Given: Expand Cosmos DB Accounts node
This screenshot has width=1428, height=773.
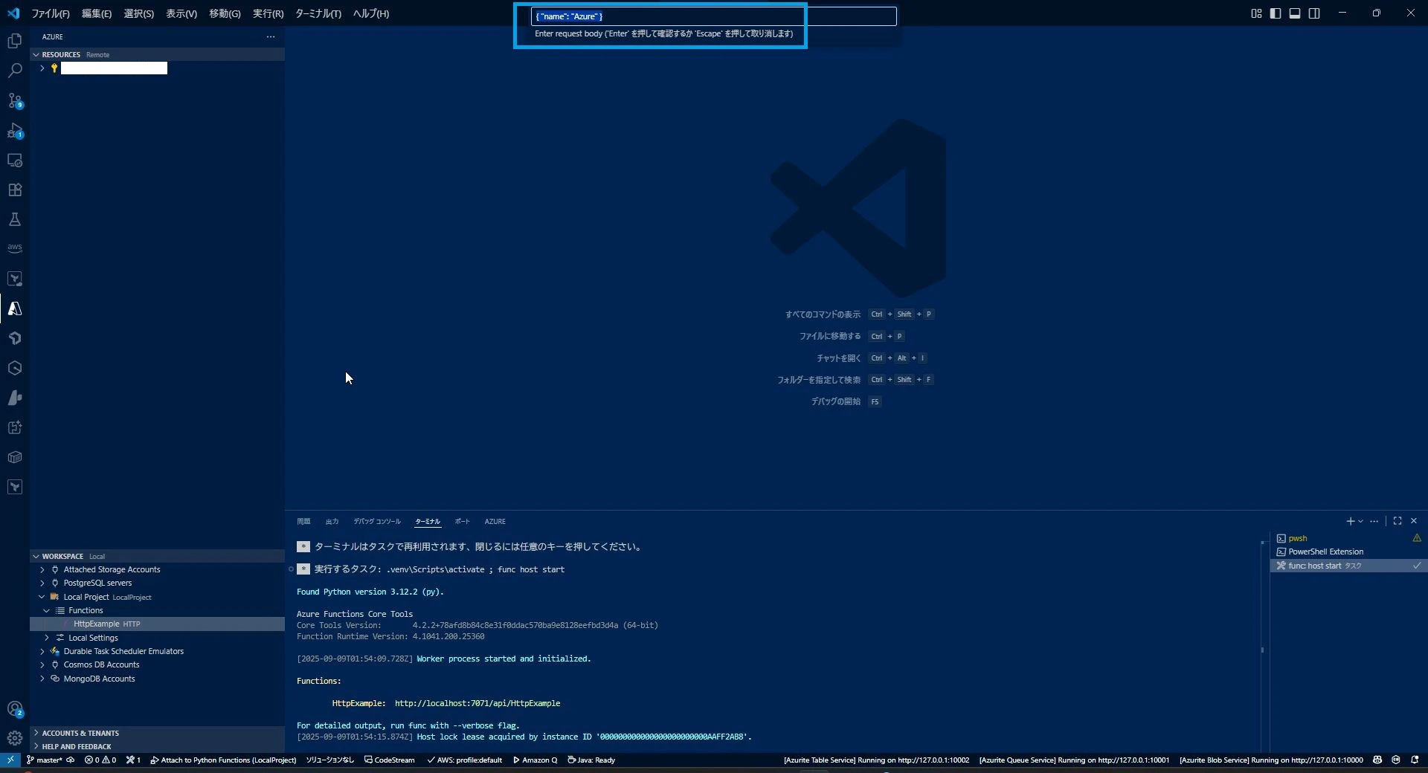Looking at the screenshot, I should (x=42, y=664).
